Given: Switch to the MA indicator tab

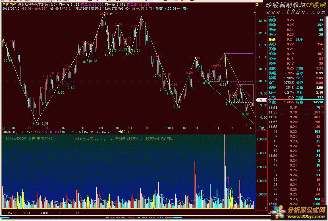Looking at the screenshot, I should (10, 213).
